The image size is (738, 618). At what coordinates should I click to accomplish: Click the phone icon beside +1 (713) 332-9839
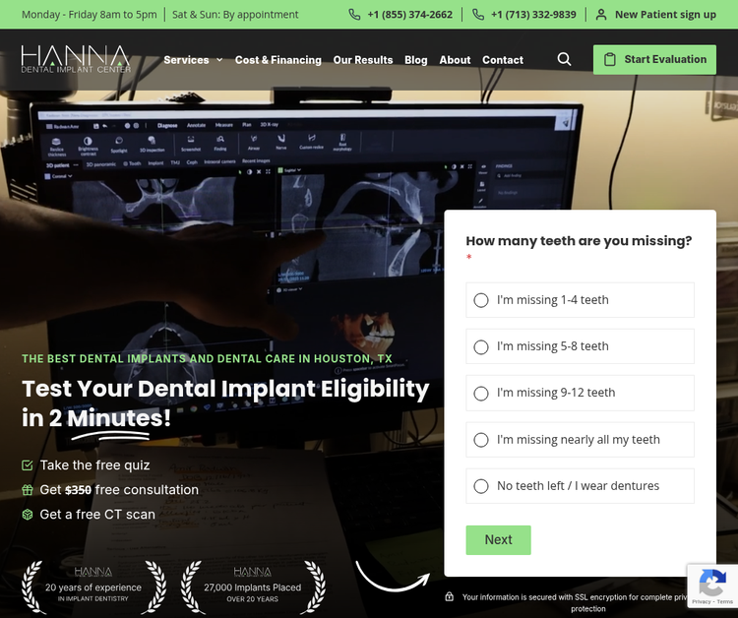(x=477, y=15)
